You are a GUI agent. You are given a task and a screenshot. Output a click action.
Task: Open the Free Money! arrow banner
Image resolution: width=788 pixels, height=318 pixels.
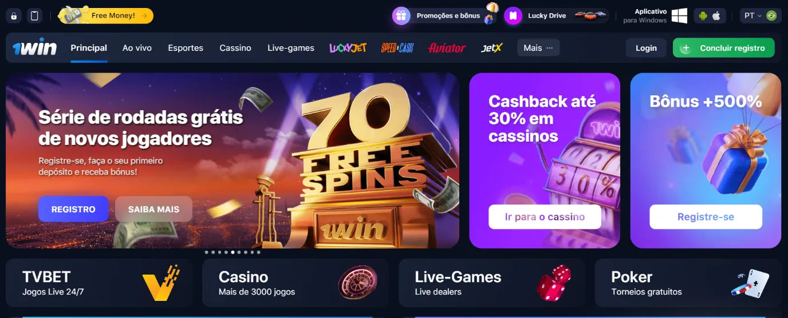point(106,16)
